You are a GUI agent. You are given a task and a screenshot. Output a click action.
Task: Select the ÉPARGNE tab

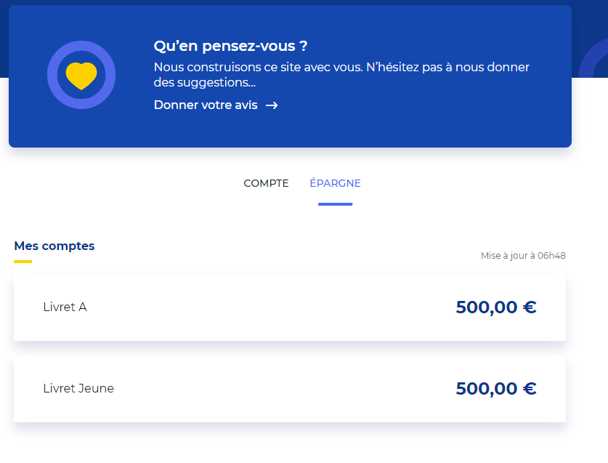[335, 183]
